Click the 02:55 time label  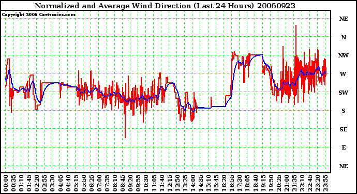point(44,183)
